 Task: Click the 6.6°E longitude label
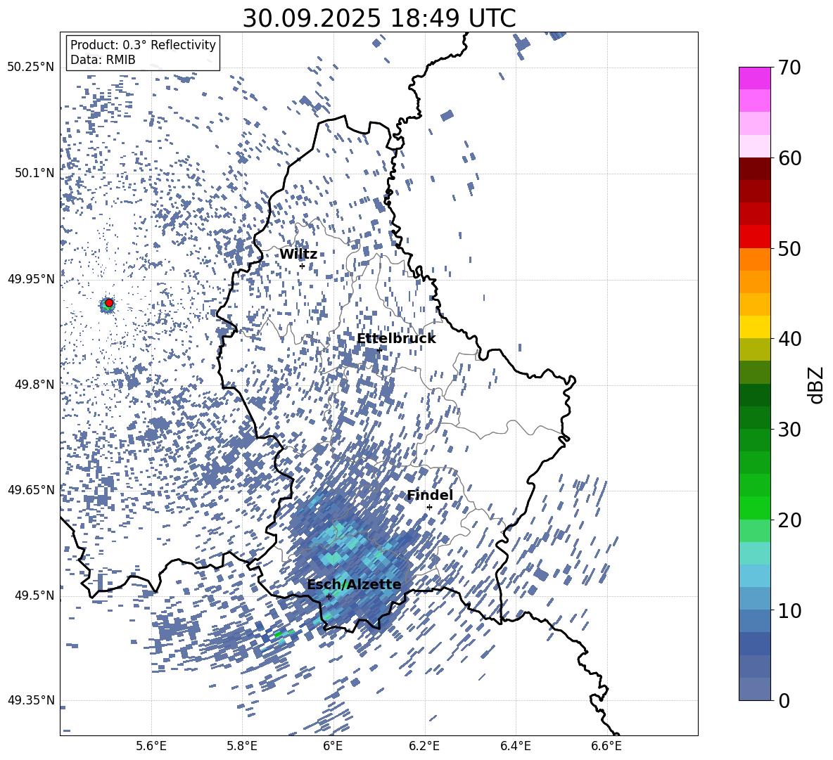pos(606,746)
